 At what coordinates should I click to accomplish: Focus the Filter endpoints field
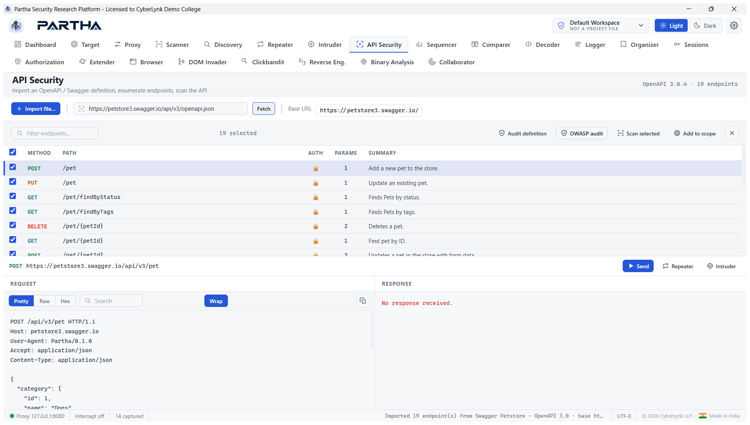click(x=55, y=133)
